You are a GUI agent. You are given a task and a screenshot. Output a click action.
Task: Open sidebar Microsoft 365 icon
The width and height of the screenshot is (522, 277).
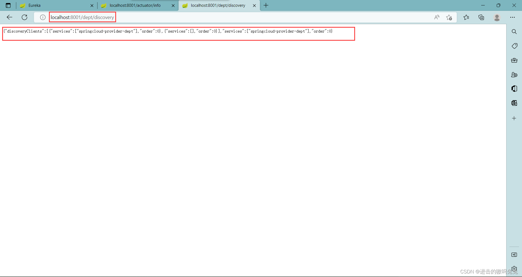pyautogui.click(x=514, y=89)
